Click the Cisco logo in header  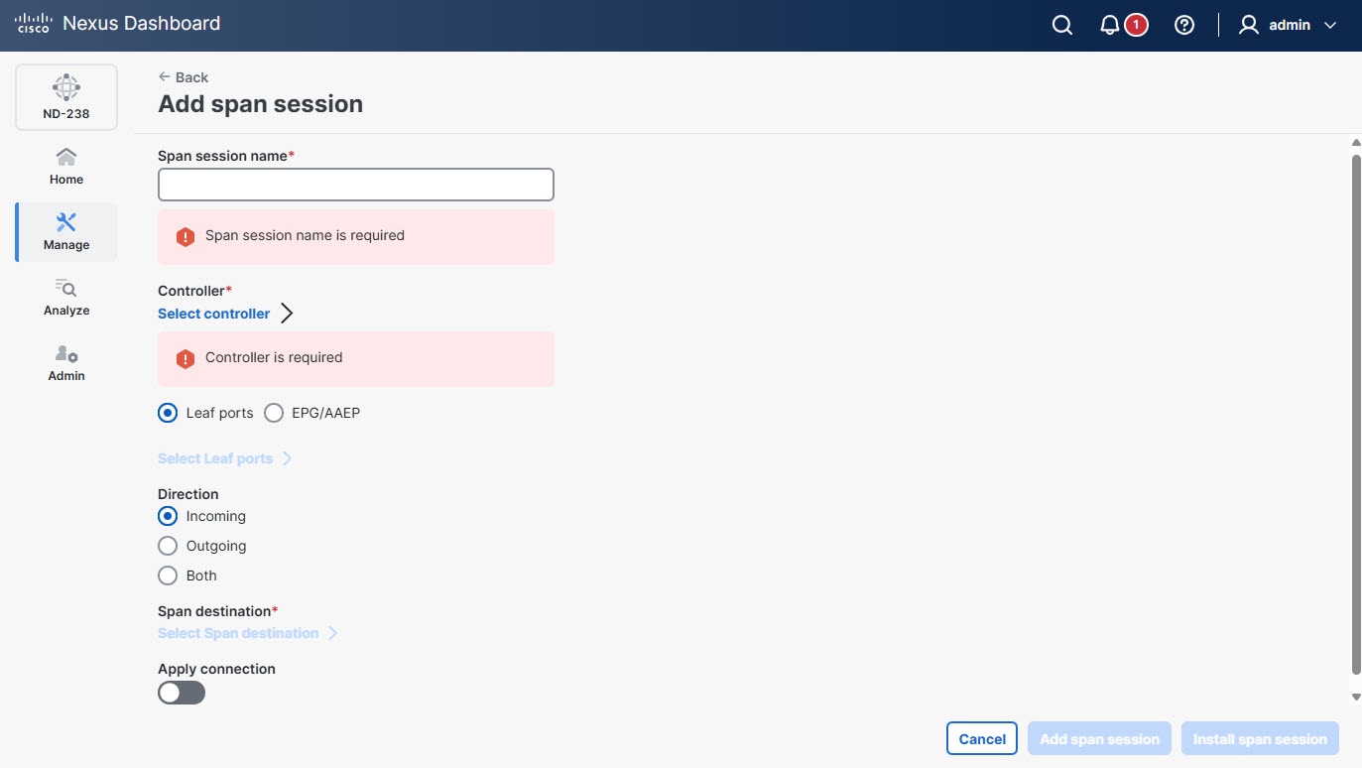click(x=33, y=24)
